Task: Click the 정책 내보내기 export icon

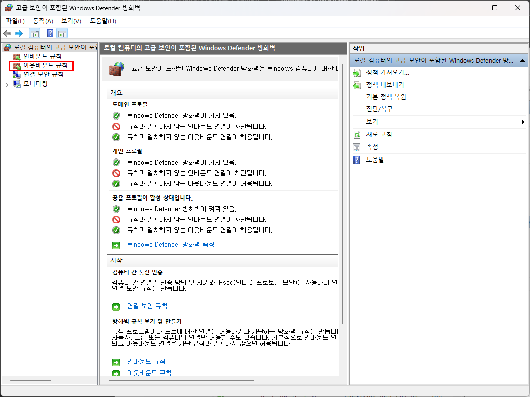Action: point(356,85)
